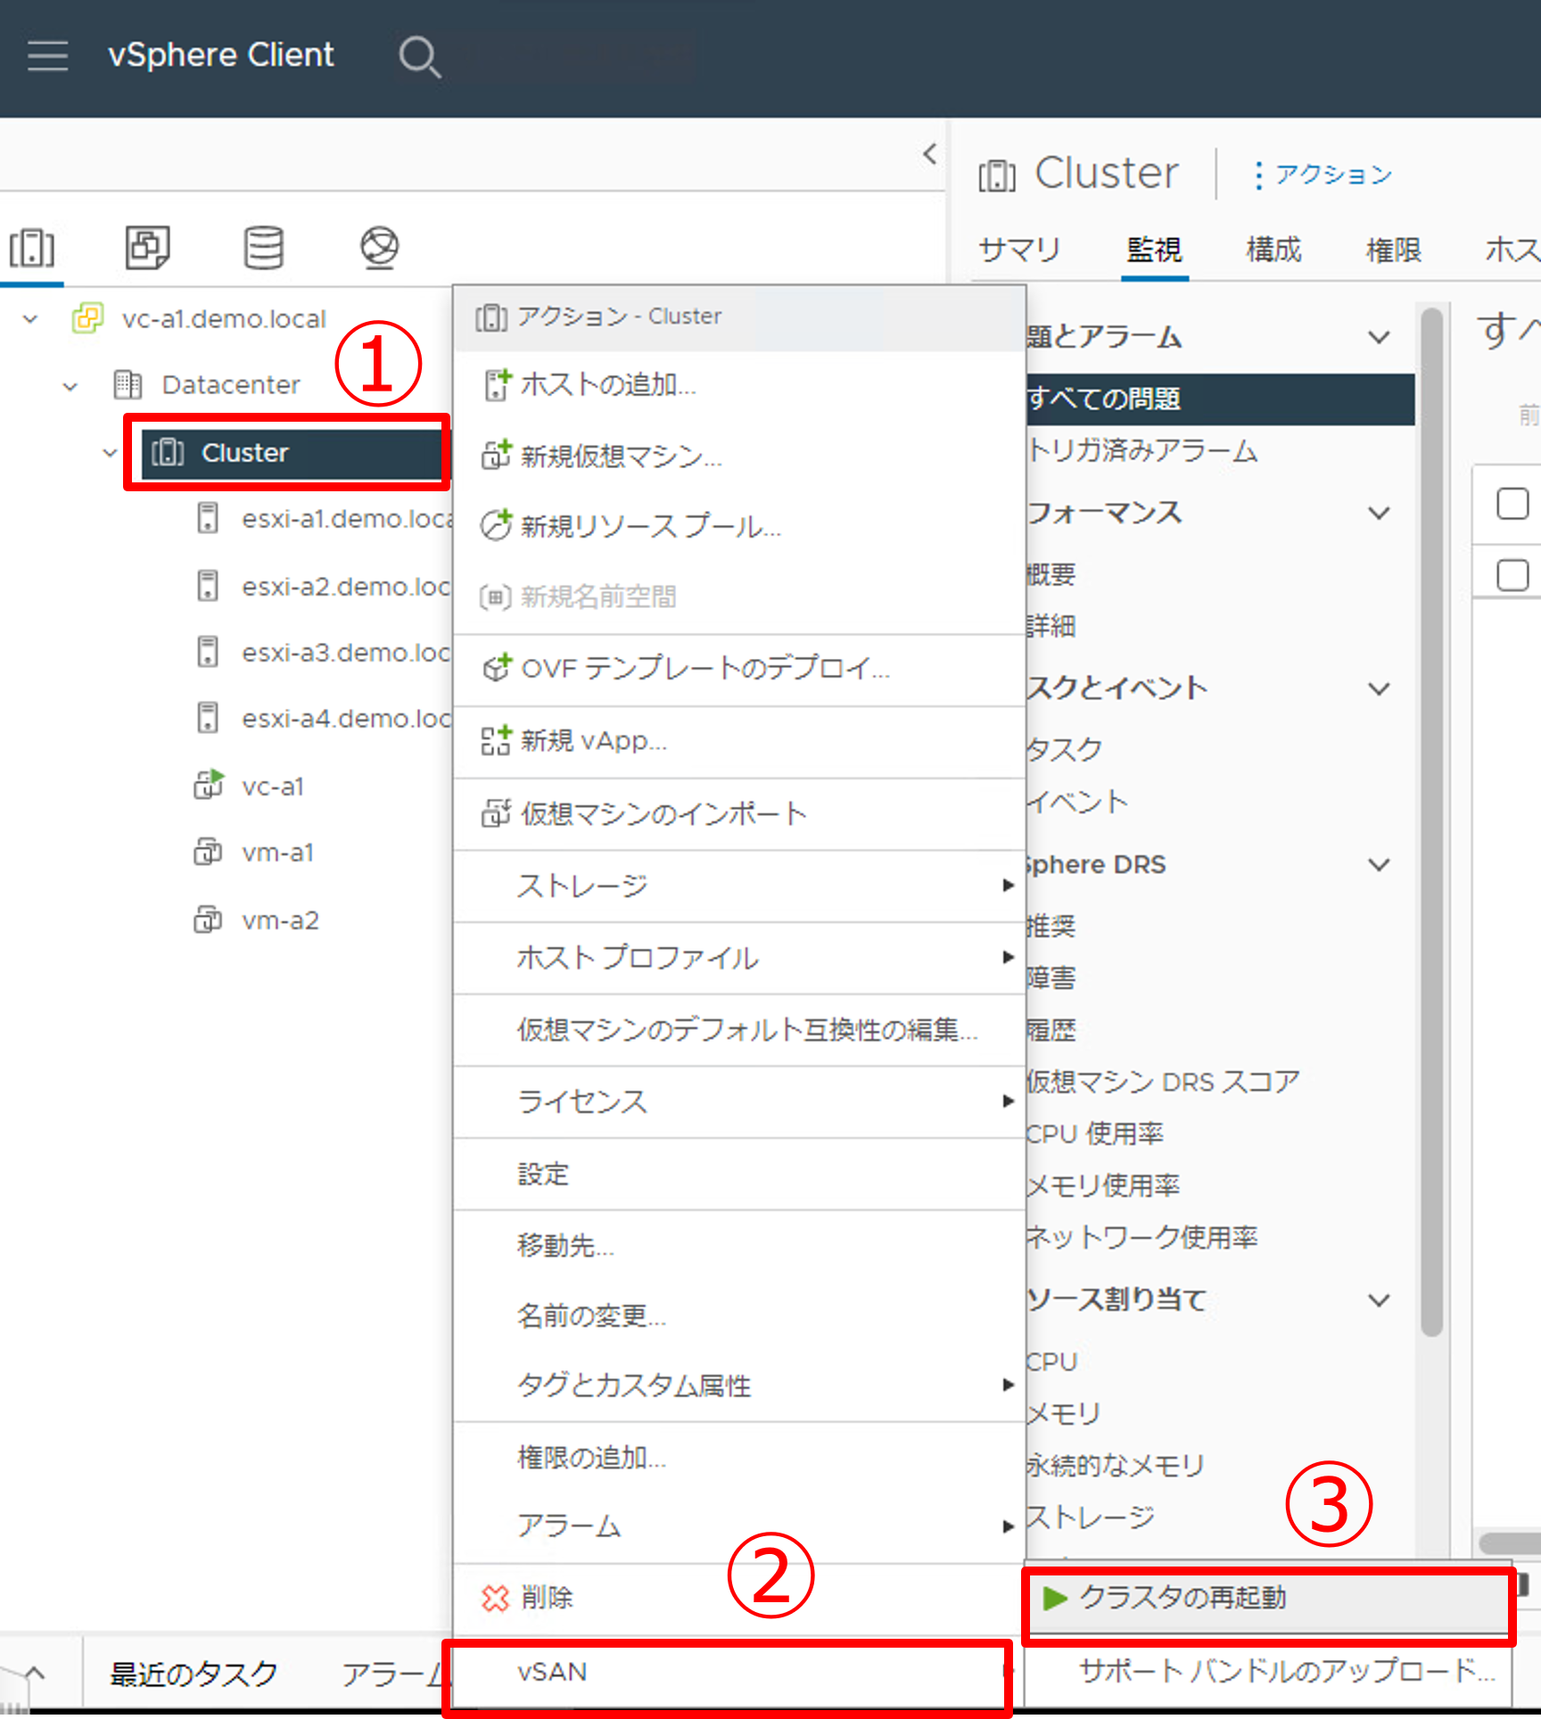Collapse the 問題とアラーム section chevron
This screenshot has width=1541, height=1719.
pyautogui.click(x=1380, y=338)
